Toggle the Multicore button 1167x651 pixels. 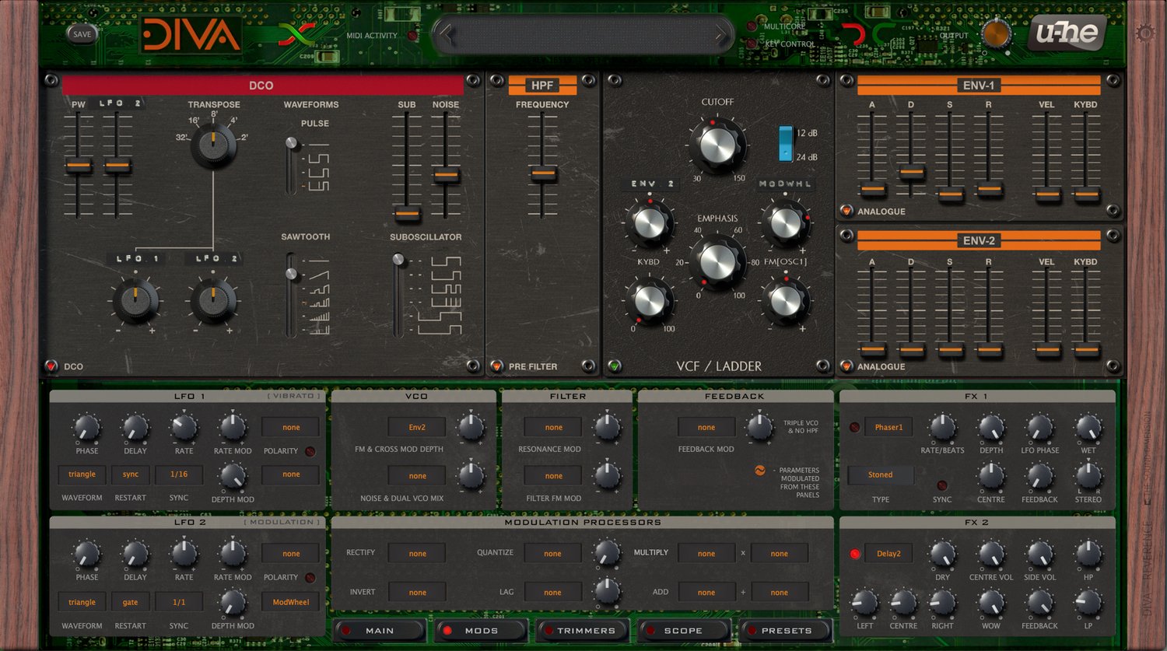pyautogui.click(x=752, y=26)
